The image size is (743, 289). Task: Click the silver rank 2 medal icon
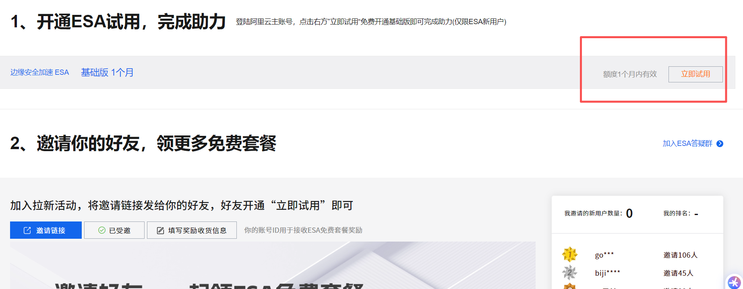pyautogui.click(x=569, y=273)
